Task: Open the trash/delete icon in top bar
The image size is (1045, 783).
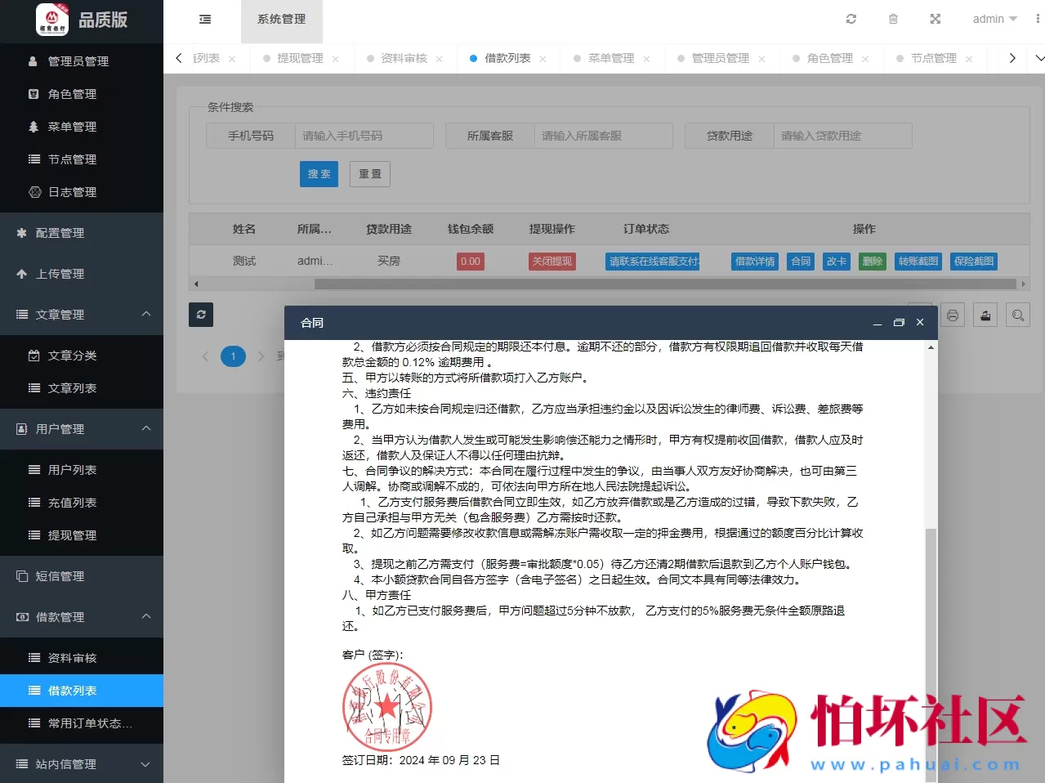Action: point(893,19)
